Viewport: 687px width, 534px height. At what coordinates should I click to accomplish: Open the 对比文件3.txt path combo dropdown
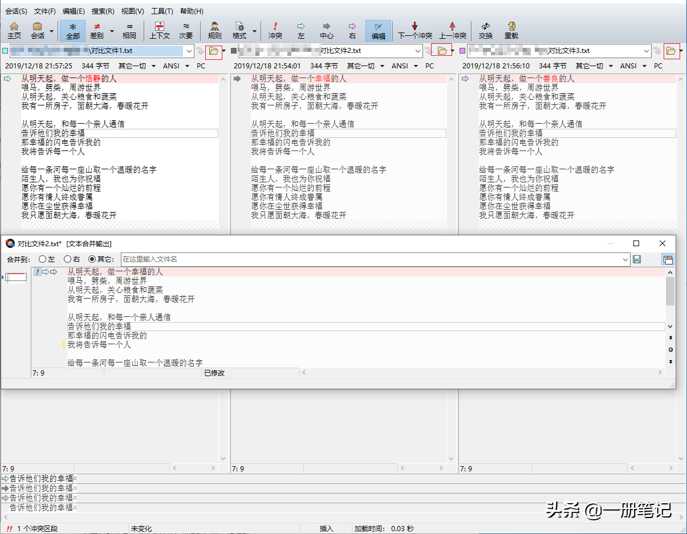pos(646,51)
